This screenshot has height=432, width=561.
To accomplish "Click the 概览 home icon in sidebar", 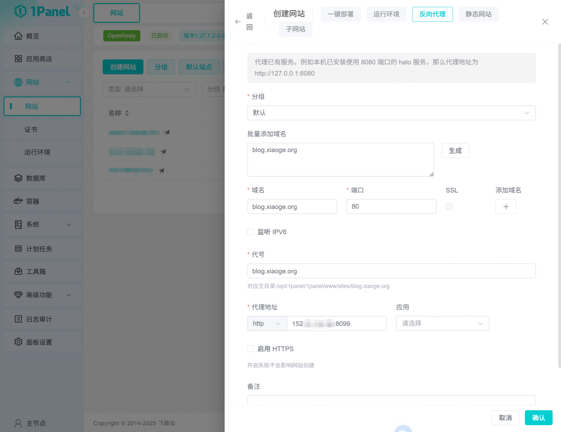I will point(18,36).
